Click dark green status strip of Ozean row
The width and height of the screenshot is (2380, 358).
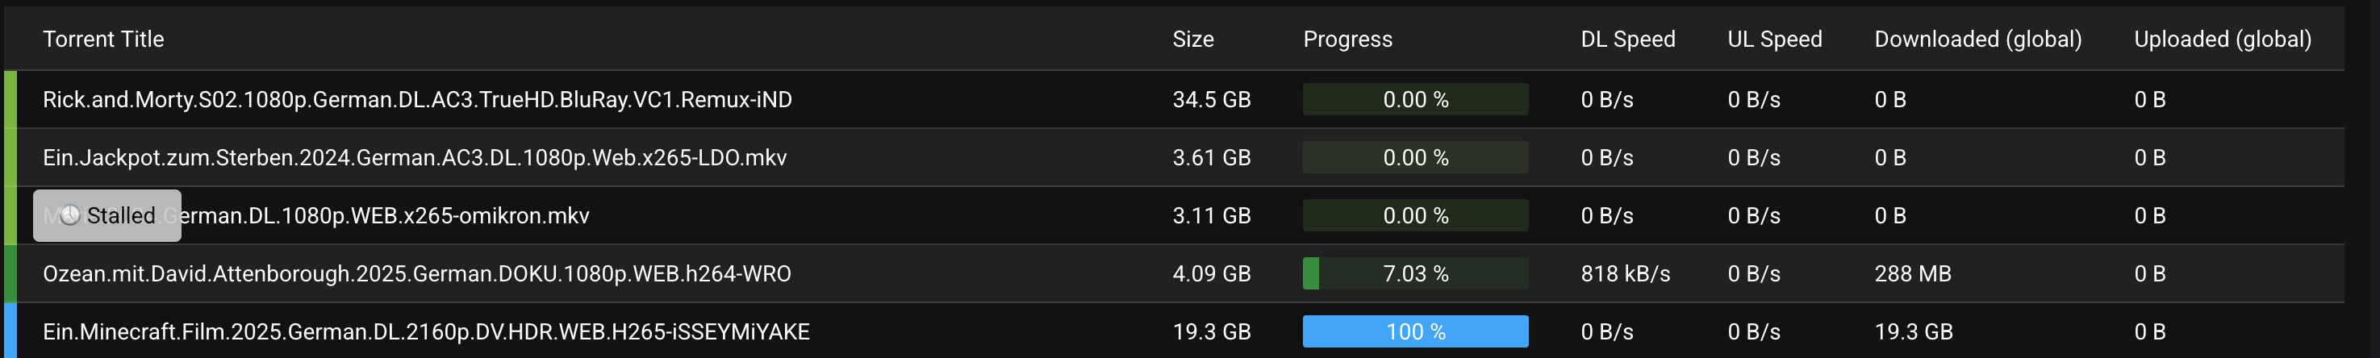pos(10,273)
